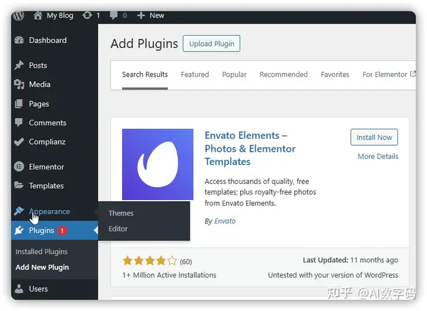Open More Details link for Envato
This screenshot has height=311, width=427.
tap(378, 157)
